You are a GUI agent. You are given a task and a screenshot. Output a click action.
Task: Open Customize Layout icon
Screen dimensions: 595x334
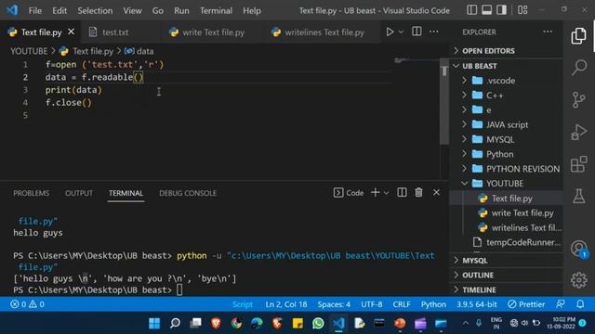click(522, 10)
